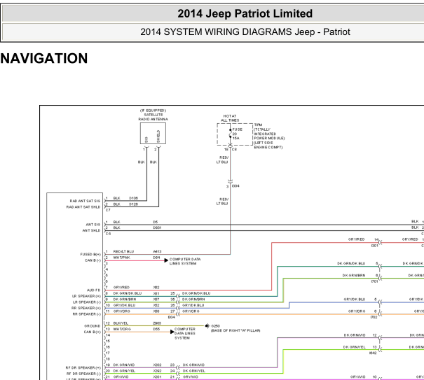This screenshot has width=424, height=380.
Task: Click circuit code X58
Action: (156, 311)
